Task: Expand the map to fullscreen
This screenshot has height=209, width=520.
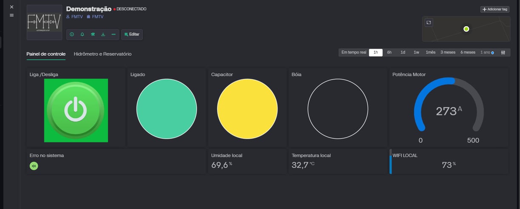Action: (x=429, y=22)
